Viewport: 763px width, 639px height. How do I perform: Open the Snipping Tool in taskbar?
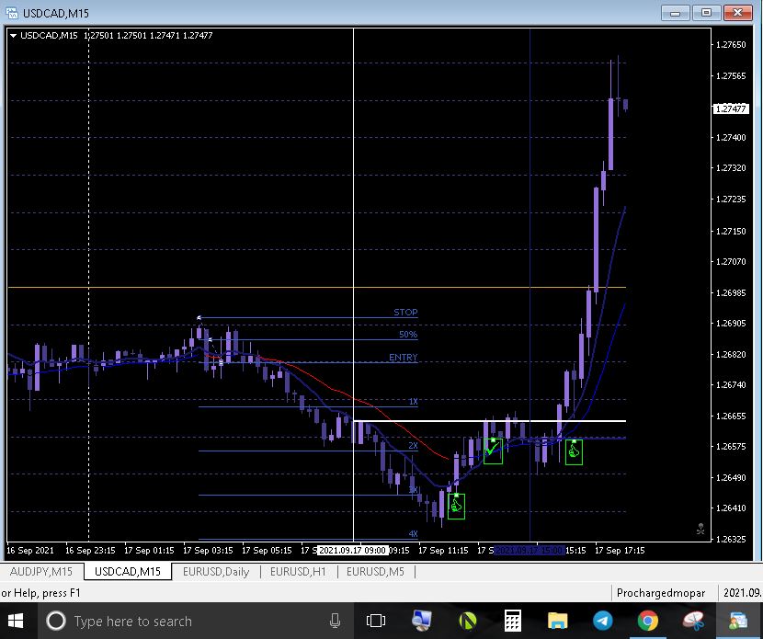693,621
